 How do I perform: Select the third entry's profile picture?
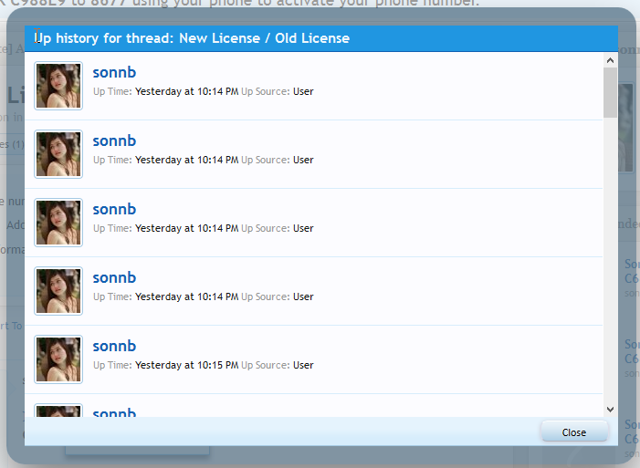point(58,223)
